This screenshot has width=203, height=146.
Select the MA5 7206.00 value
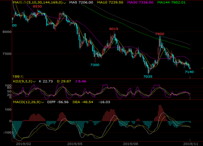click(x=81, y=2)
